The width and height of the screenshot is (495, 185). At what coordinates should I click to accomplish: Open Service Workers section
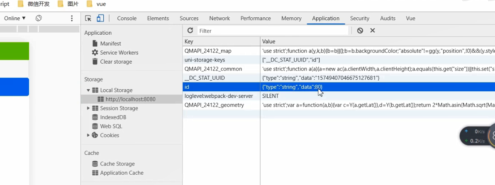(x=119, y=52)
